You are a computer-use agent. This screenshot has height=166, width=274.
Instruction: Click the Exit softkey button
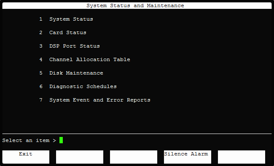coord(26,157)
